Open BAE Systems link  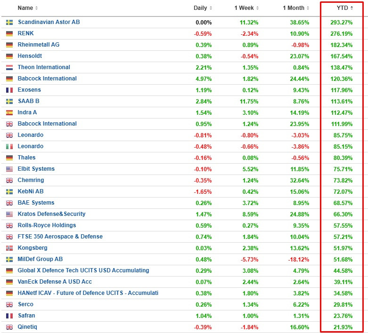point(36,202)
